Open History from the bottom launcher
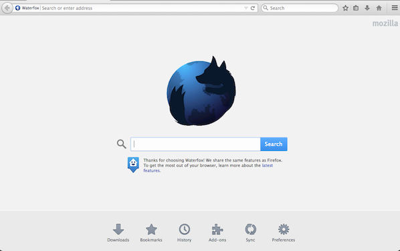This screenshot has width=400, height=251. [184, 233]
